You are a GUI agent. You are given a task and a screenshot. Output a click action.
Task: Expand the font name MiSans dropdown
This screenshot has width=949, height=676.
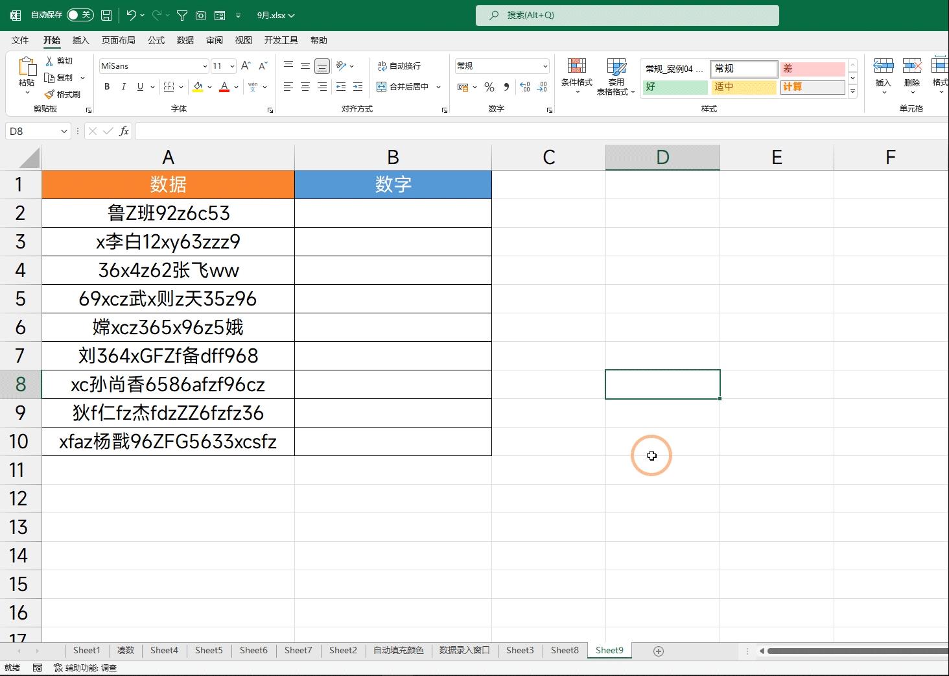[205, 66]
